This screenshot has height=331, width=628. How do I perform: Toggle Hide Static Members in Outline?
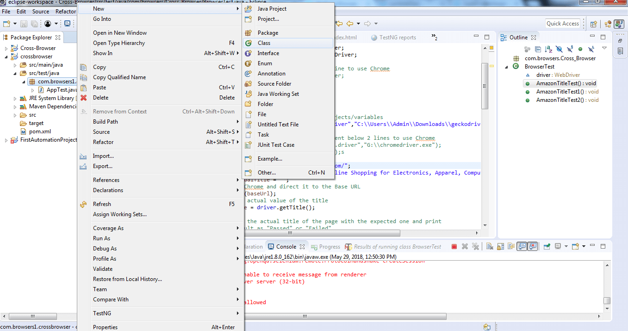click(570, 49)
